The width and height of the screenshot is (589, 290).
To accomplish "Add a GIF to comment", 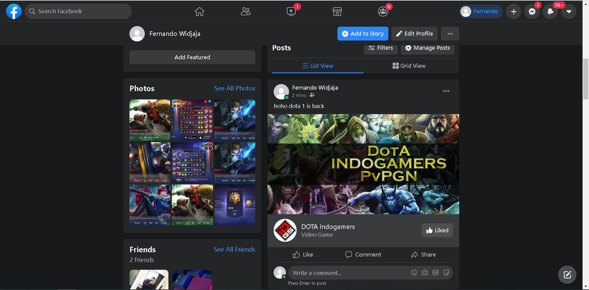I will coord(435,273).
